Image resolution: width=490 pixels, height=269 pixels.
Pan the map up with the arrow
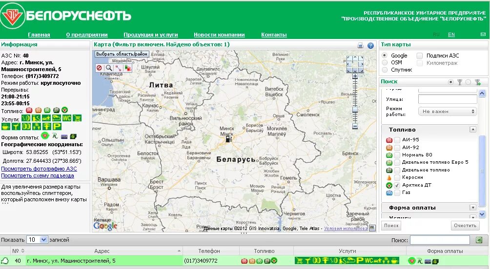click(x=355, y=58)
